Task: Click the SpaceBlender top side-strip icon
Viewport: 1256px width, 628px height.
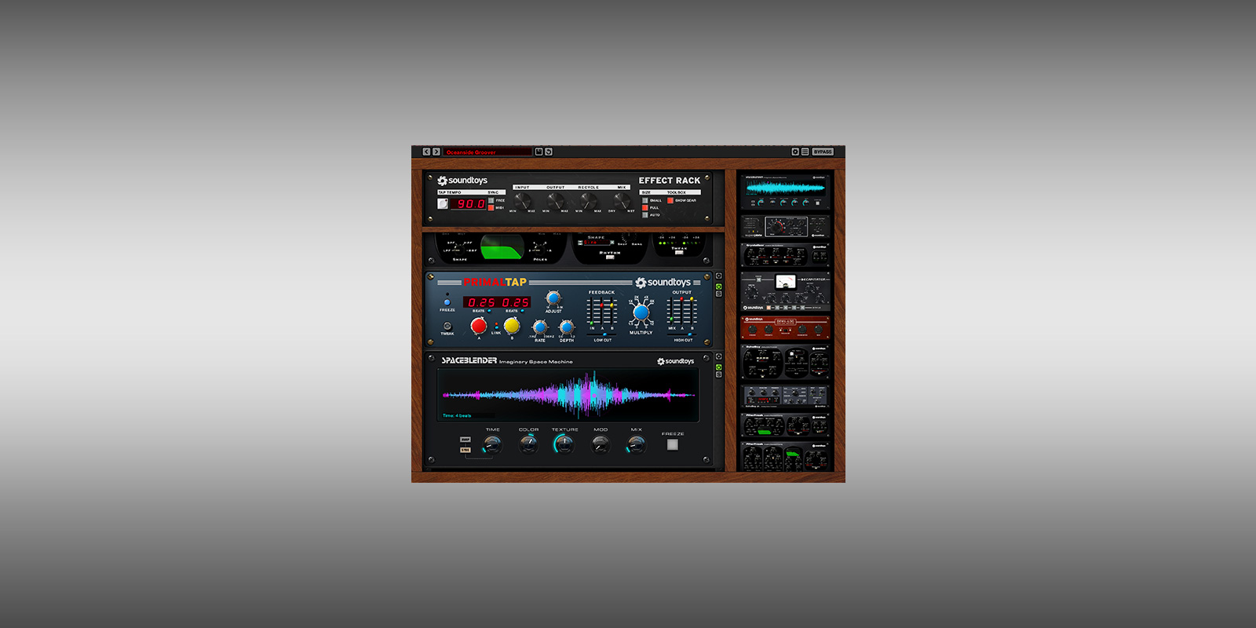Action: pyautogui.click(x=718, y=356)
